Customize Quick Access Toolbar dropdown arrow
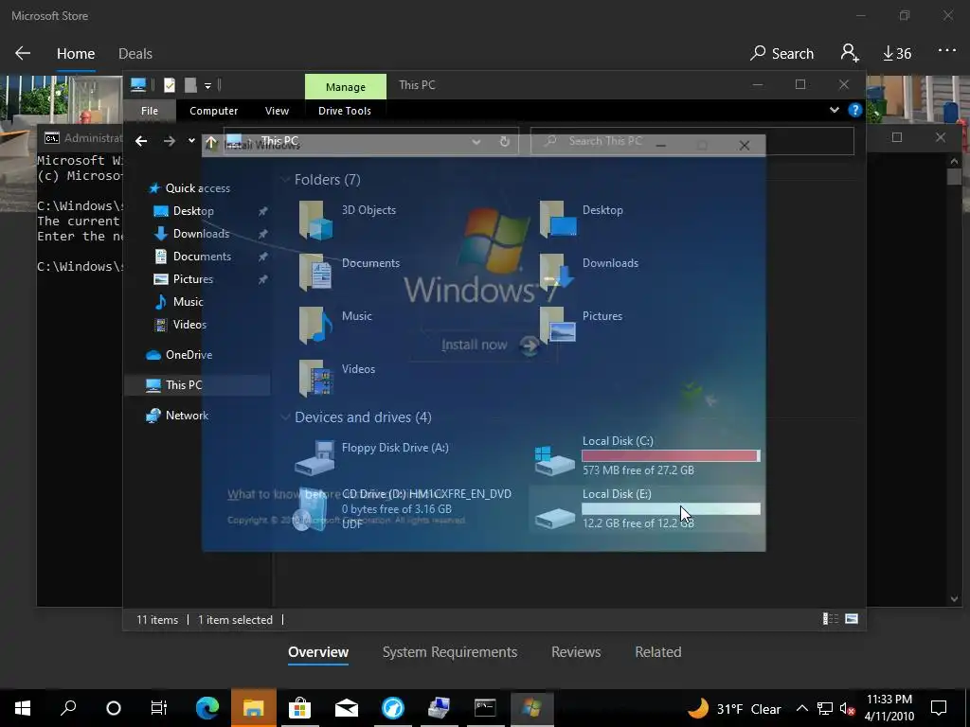The width and height of the screenshot is (970, 727). click(x=207, y=85)
